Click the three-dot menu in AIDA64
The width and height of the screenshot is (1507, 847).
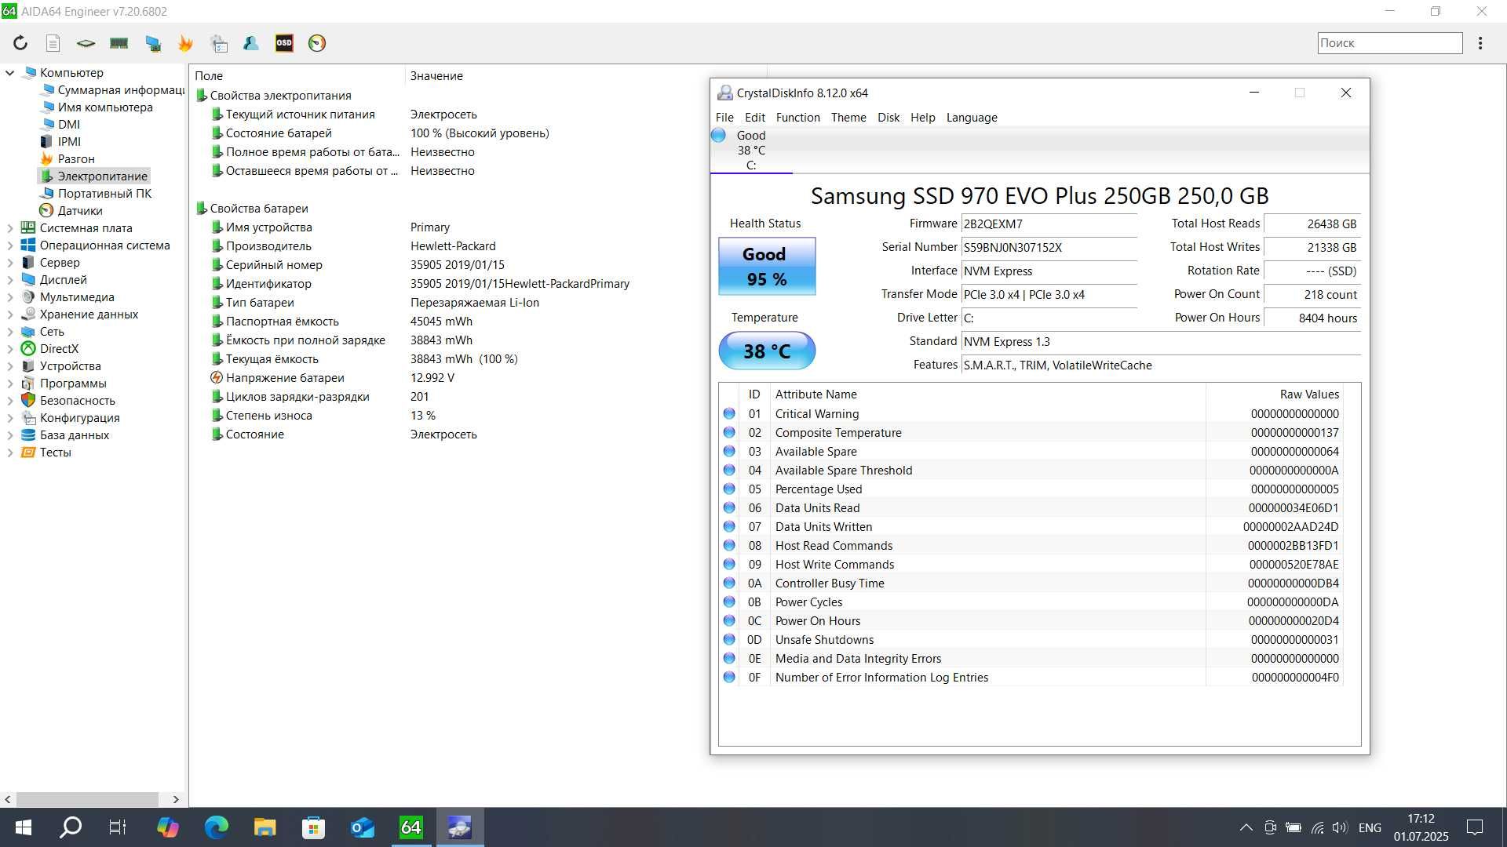pos(1480,43)
